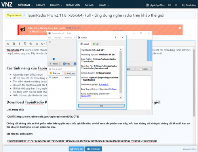Click the About info scrollbar thumb
The image size is (198, 152).
(120, 72)
